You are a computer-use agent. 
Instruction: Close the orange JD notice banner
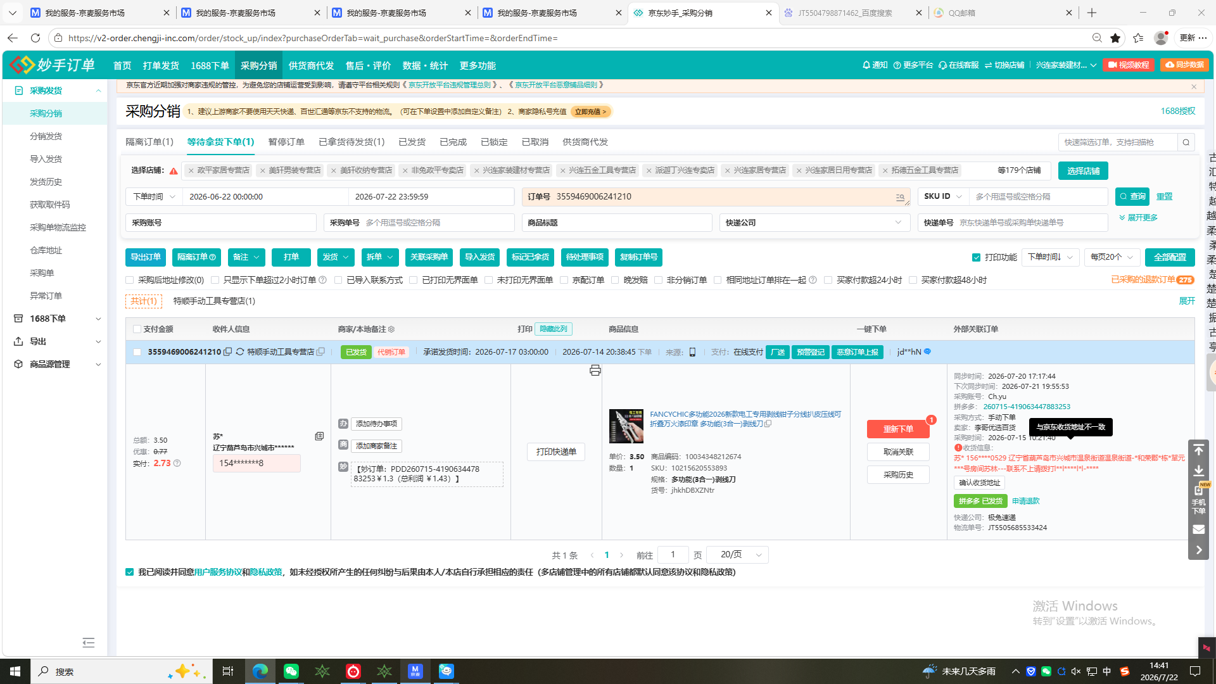pyautogui.click(x=1194, y=87)
